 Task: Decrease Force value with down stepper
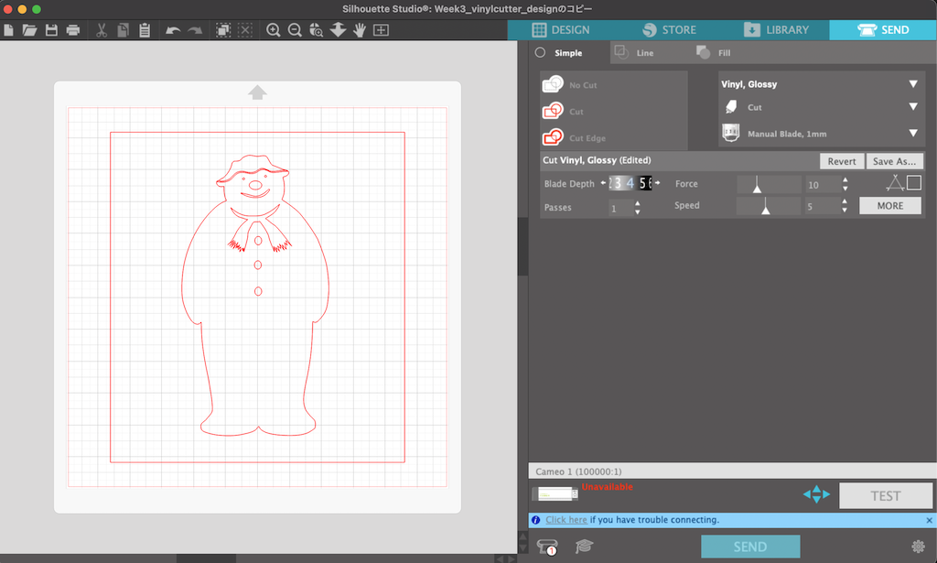click(845, 189)
